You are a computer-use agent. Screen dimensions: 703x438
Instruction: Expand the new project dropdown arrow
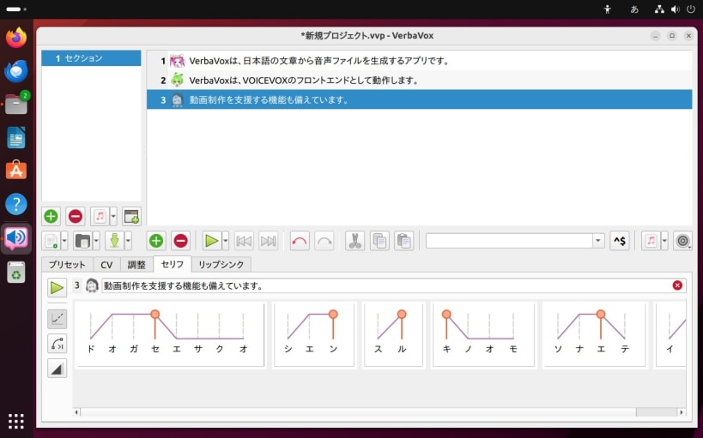[x=64, y=241]
